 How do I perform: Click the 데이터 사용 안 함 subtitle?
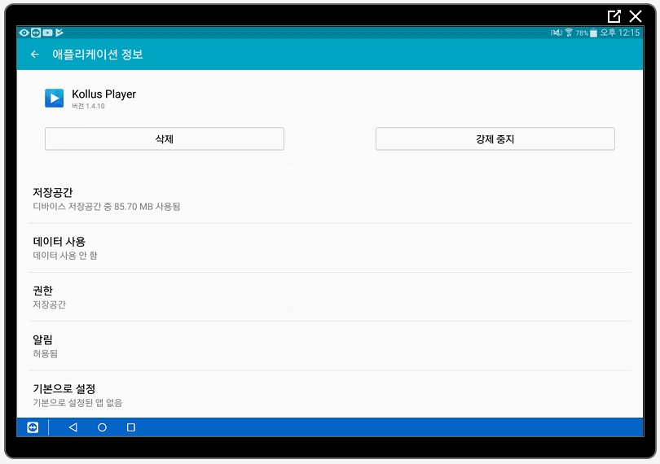coord(65,256)
